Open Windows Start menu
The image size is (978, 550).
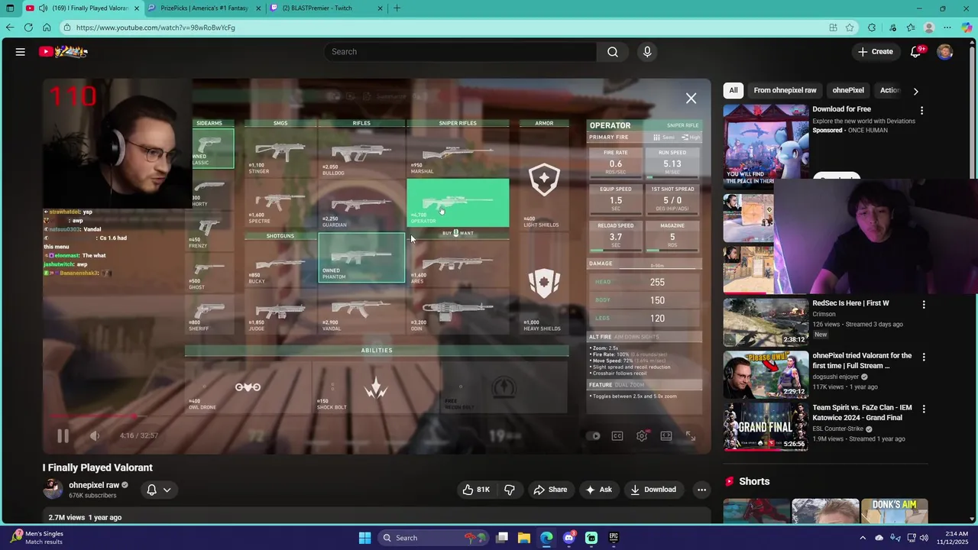pyautogui.click(x=364, y=538)
